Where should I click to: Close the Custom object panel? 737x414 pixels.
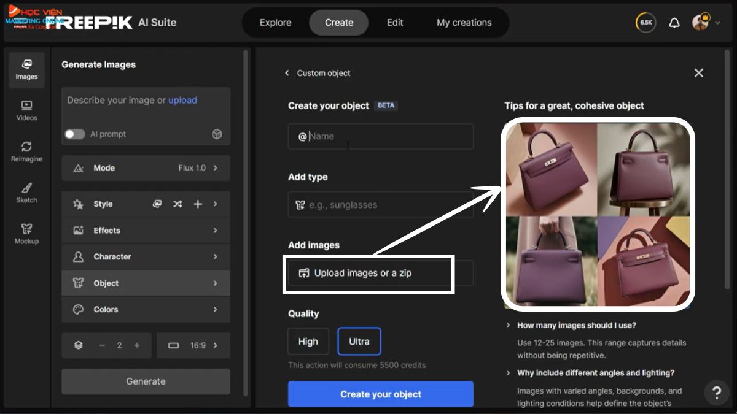coord(698,73)
